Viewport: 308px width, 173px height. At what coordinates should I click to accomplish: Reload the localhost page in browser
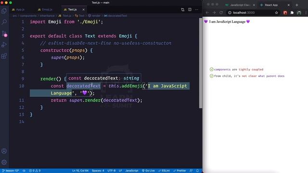(221, 12)
